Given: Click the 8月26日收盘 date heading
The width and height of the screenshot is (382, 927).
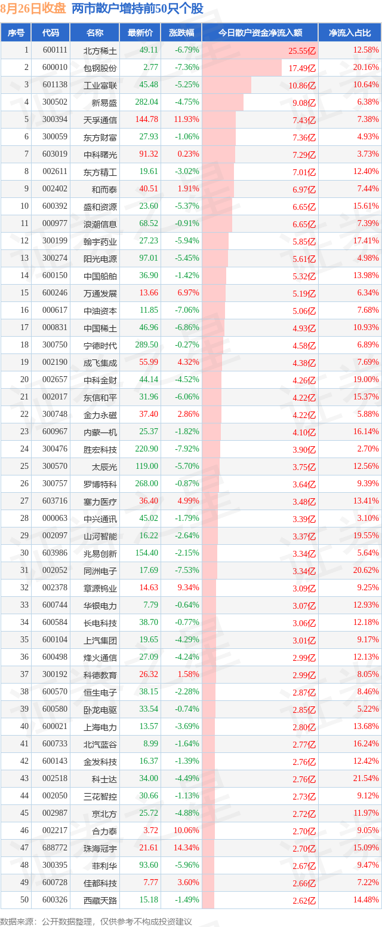Looking at the screenshot, I should click(x=33, y=9).
